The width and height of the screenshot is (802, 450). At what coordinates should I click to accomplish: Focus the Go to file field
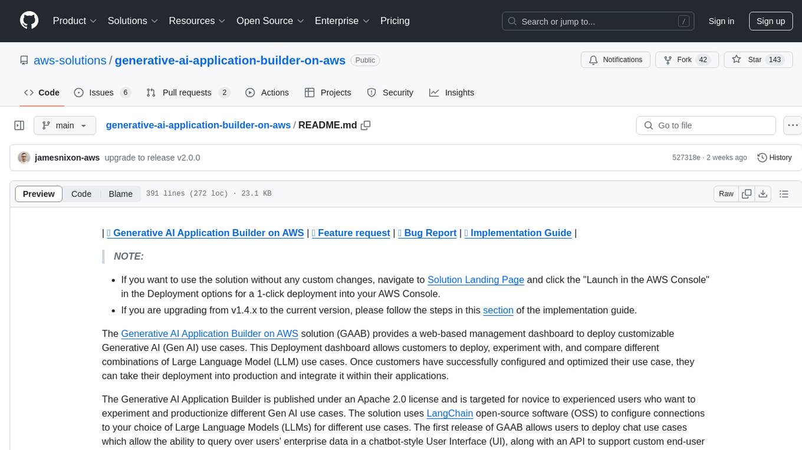pos(706,125)
